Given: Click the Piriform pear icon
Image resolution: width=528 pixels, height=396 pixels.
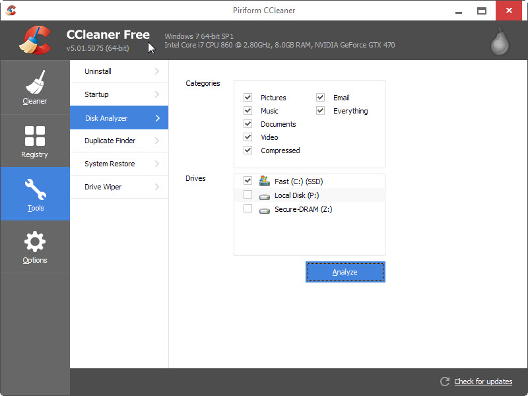Looking at the screenshot, I should [500, 42].
